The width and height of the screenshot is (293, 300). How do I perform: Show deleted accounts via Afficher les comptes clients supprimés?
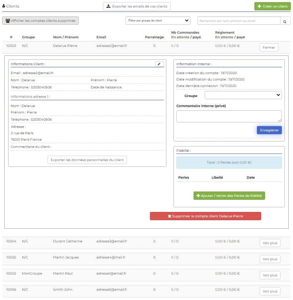click(x=40, y=21)
